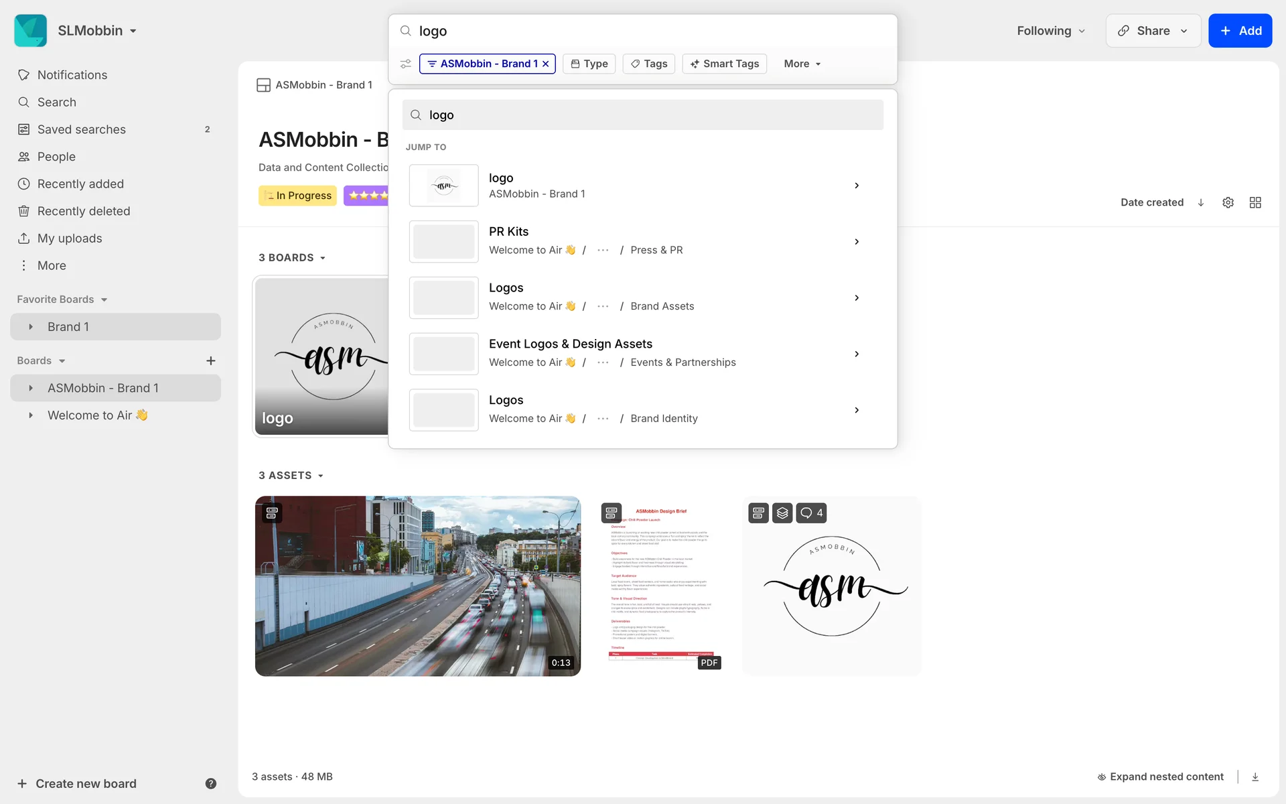The image size is (1286, 804).
Task: Expand the Brand 1 favorite board tree
Action: pos(31,327)
